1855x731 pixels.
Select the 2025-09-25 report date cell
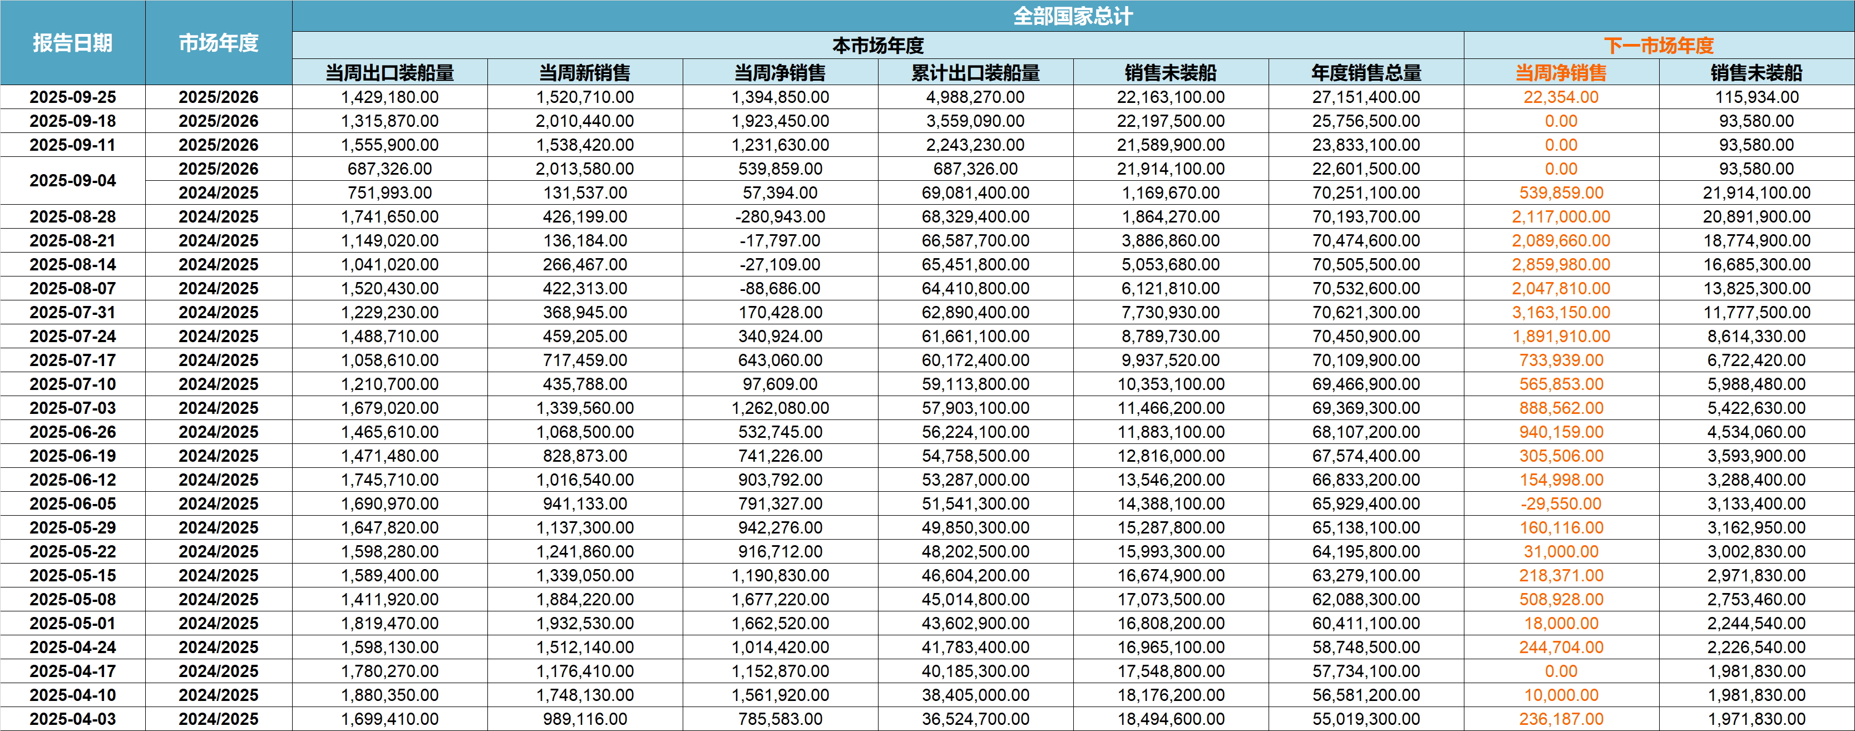coord(73,97)
